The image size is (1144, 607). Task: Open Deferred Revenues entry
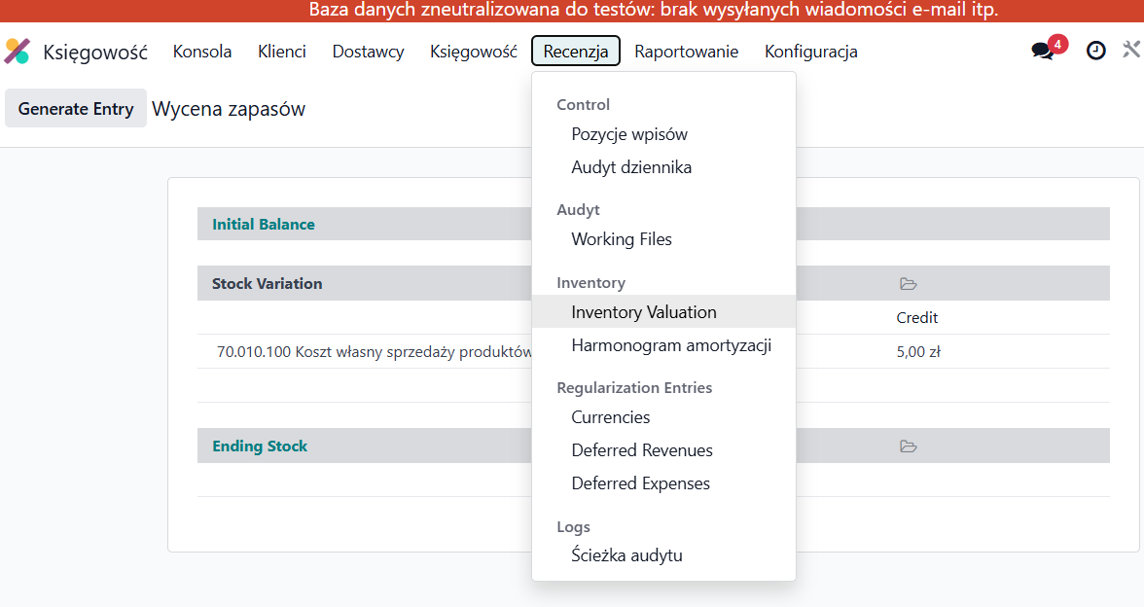(642, 450)
